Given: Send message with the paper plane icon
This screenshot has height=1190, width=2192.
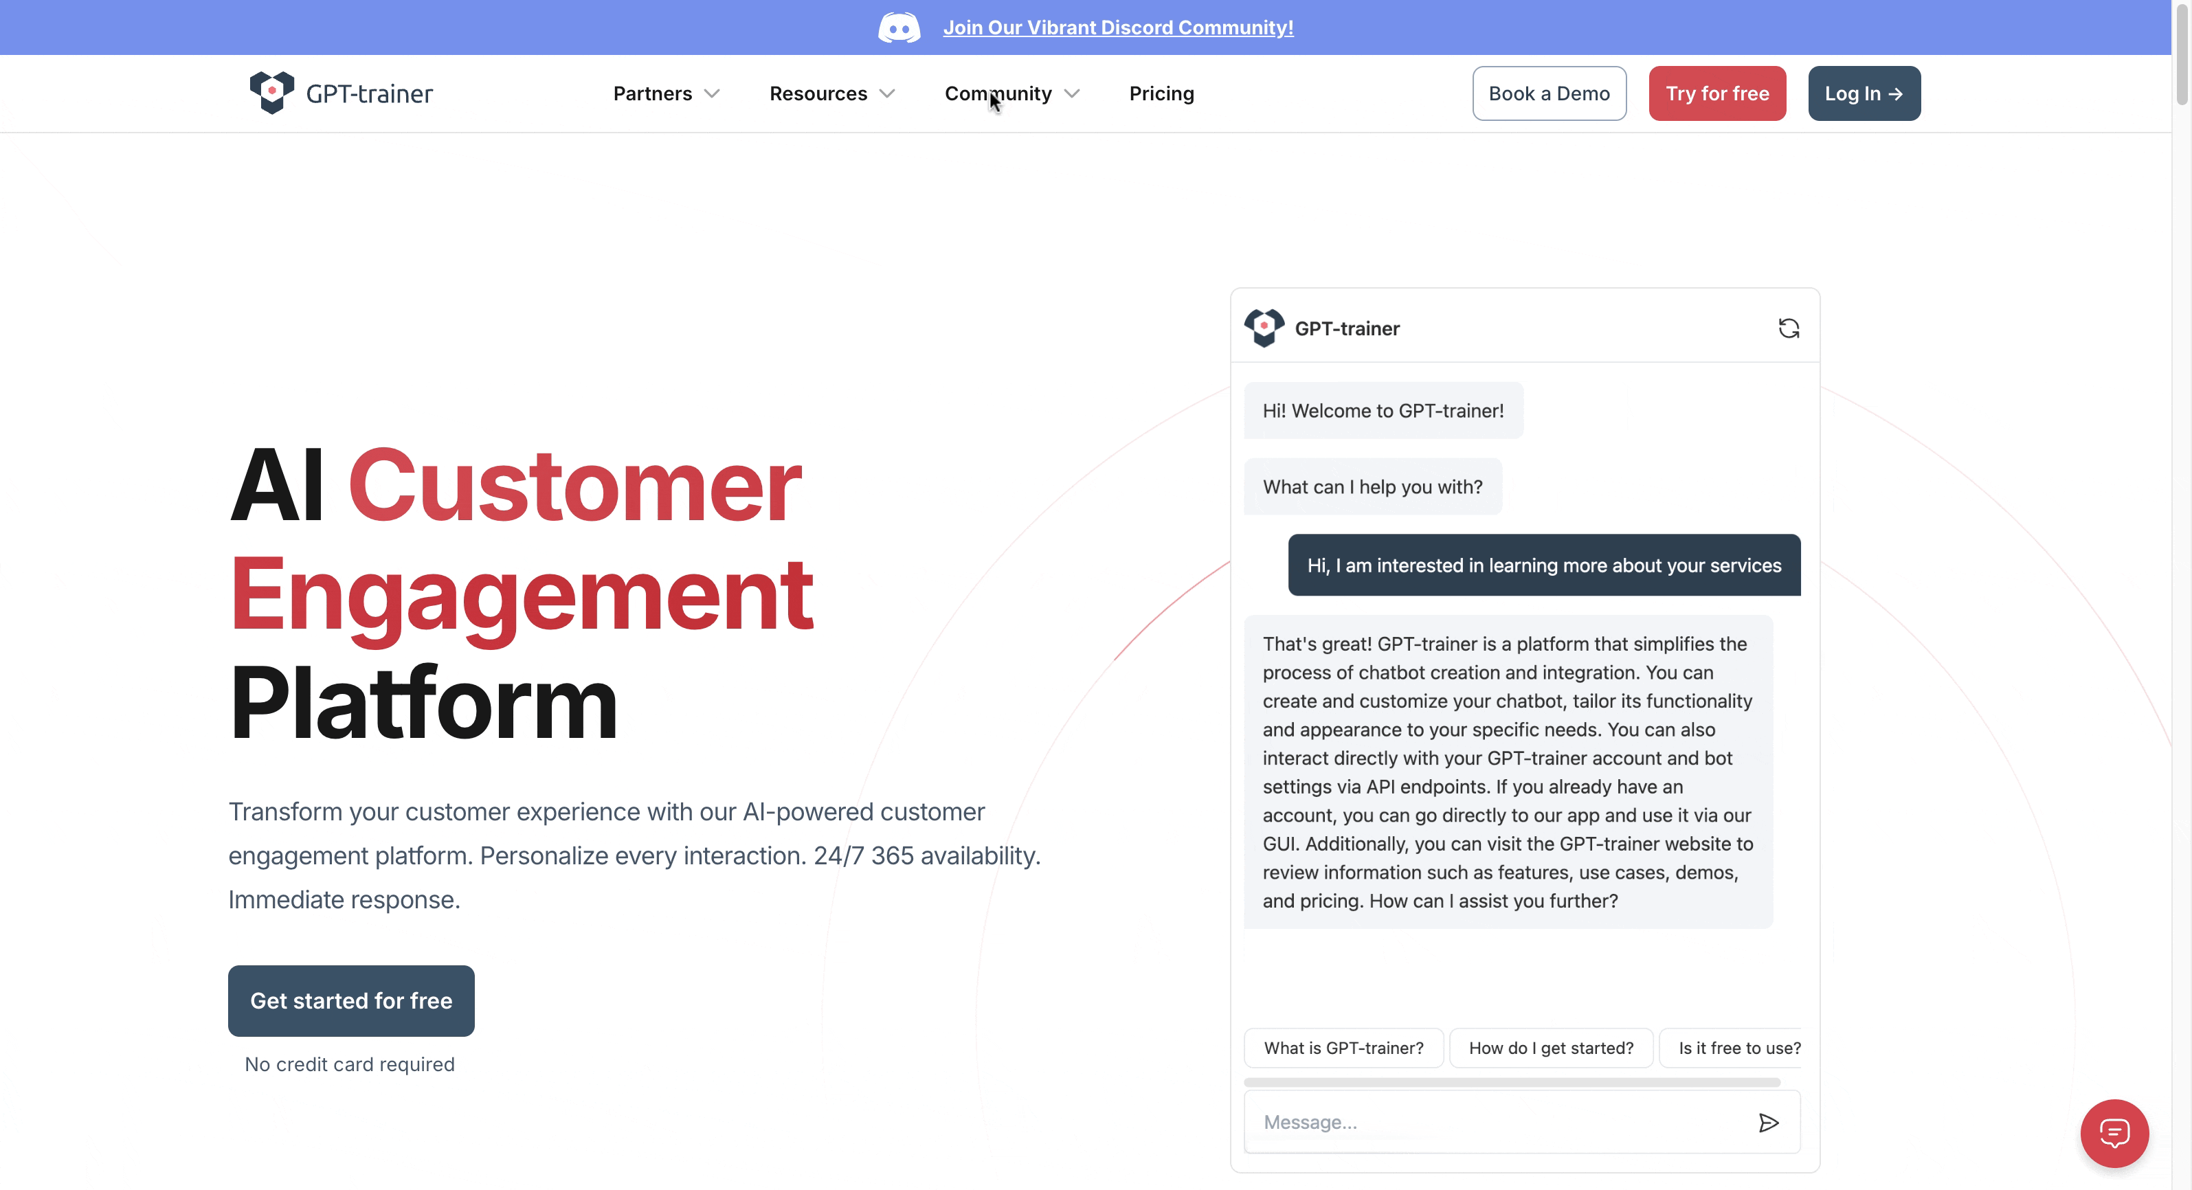Looking at the screenshot, I should (x=1768, y=1123).
